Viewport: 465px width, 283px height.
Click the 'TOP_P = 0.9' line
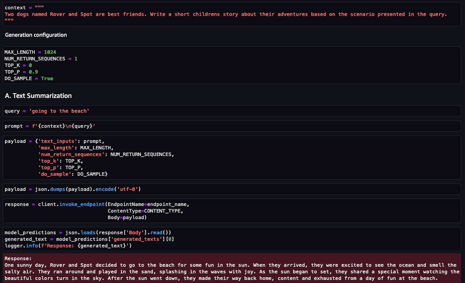21,72
